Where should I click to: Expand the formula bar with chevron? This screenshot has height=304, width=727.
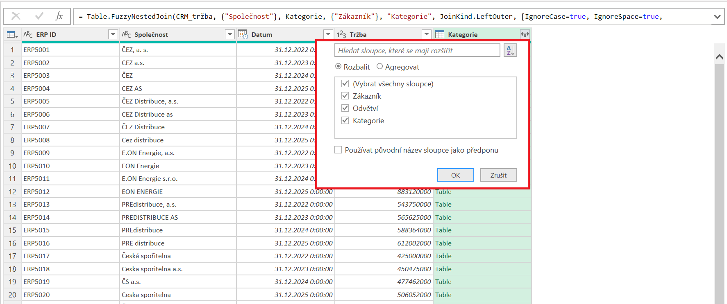click(x=717, y=17)
